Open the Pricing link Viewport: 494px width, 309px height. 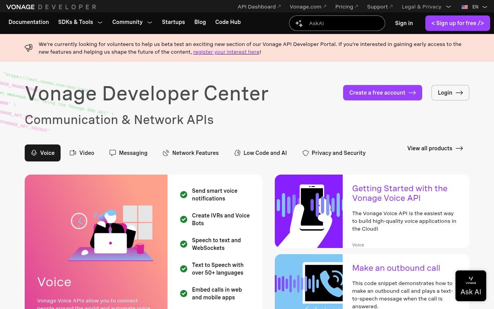pyautogui.click(x=347, y=7)
